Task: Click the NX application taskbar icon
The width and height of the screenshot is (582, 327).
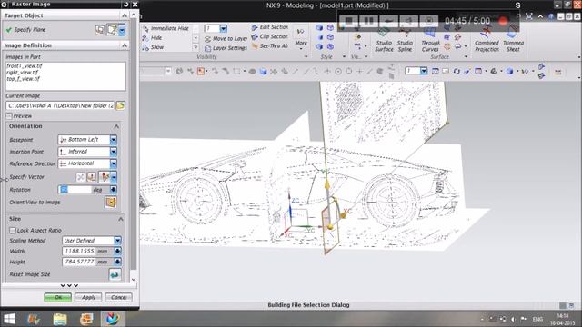Action: pos(112,319)
